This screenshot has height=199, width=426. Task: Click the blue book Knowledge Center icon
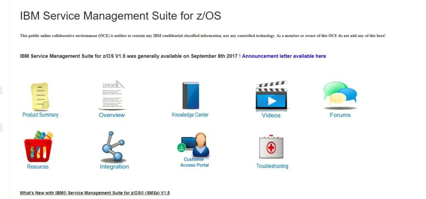[x=190, y=95]
